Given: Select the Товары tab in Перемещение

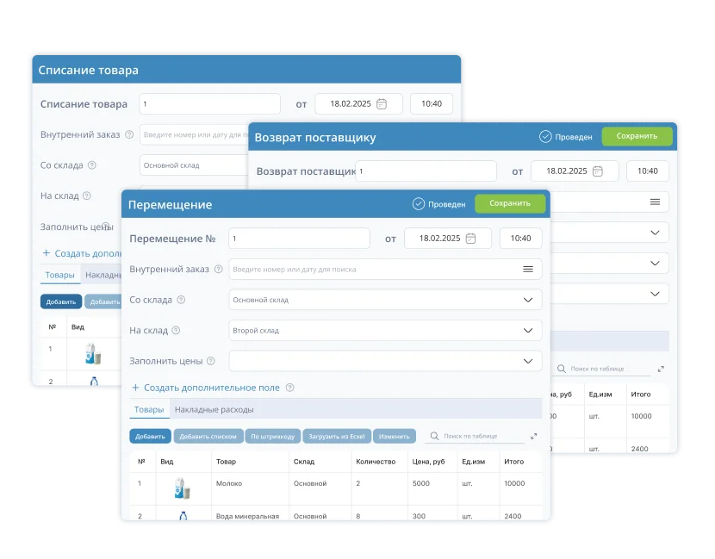Looking at the screenshot, I should [x=149, y=409].
